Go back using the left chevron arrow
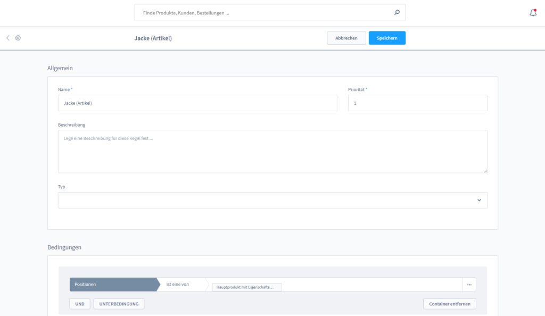Image resolution: width=545 pixels, height=316 pixels. [8, 38]
